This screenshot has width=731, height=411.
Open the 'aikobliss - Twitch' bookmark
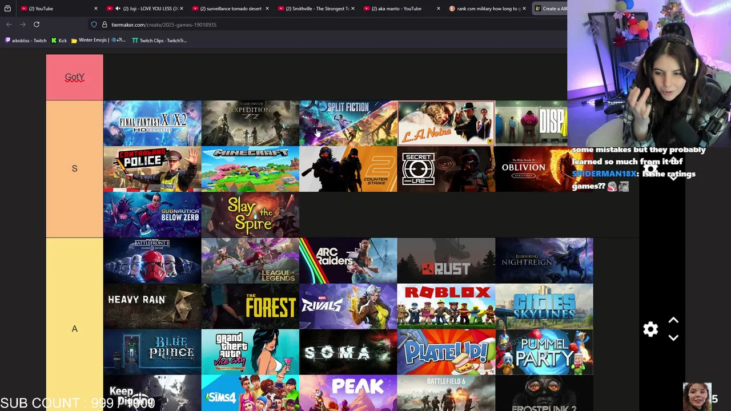[26, 41]
